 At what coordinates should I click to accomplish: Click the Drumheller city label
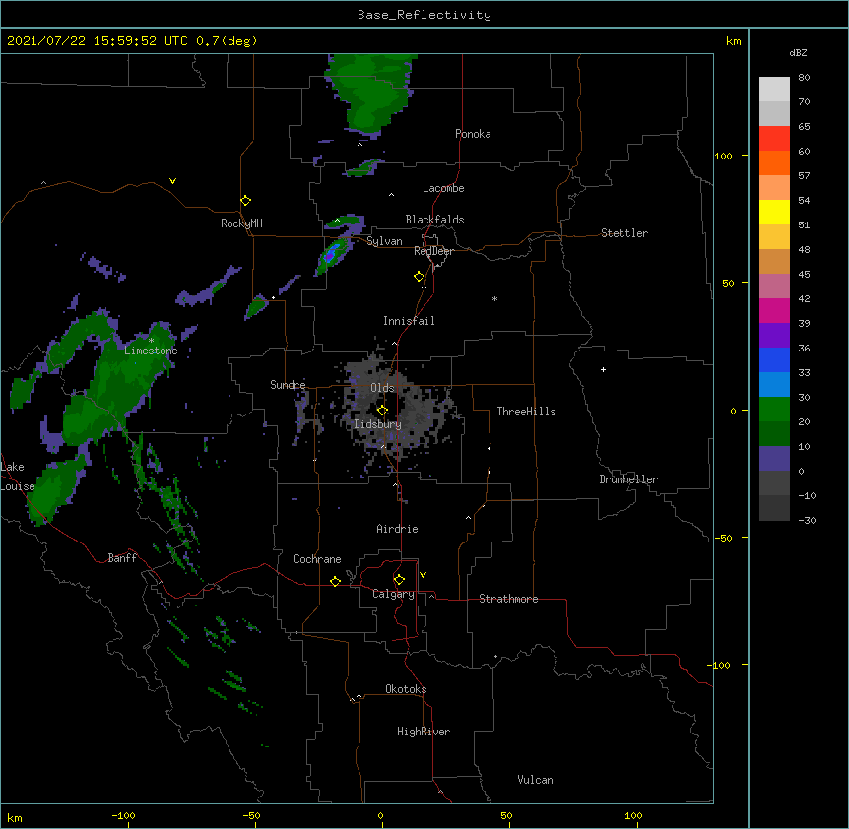pyautogui.click(x=628, y=479)
